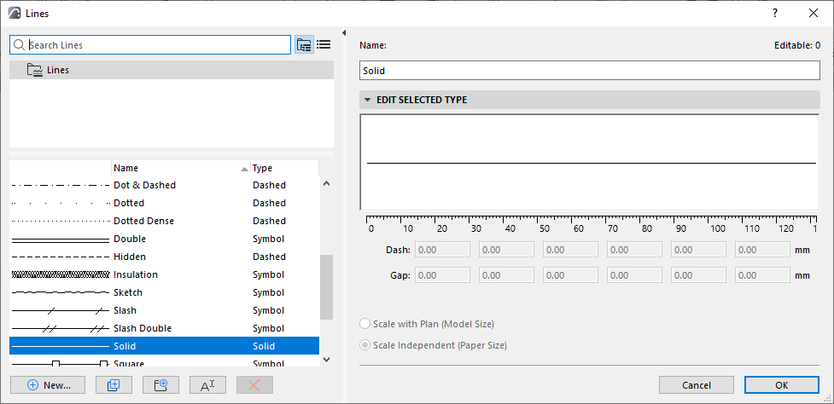The image size is (834, 404).
Task: Click the red delete X button
Action: (254, 384)
